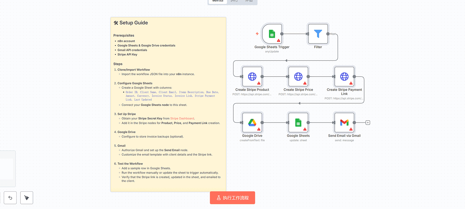Select the Filter node
Image resolution: width=465 pixels, height=209 pixels.
(318, 34)
